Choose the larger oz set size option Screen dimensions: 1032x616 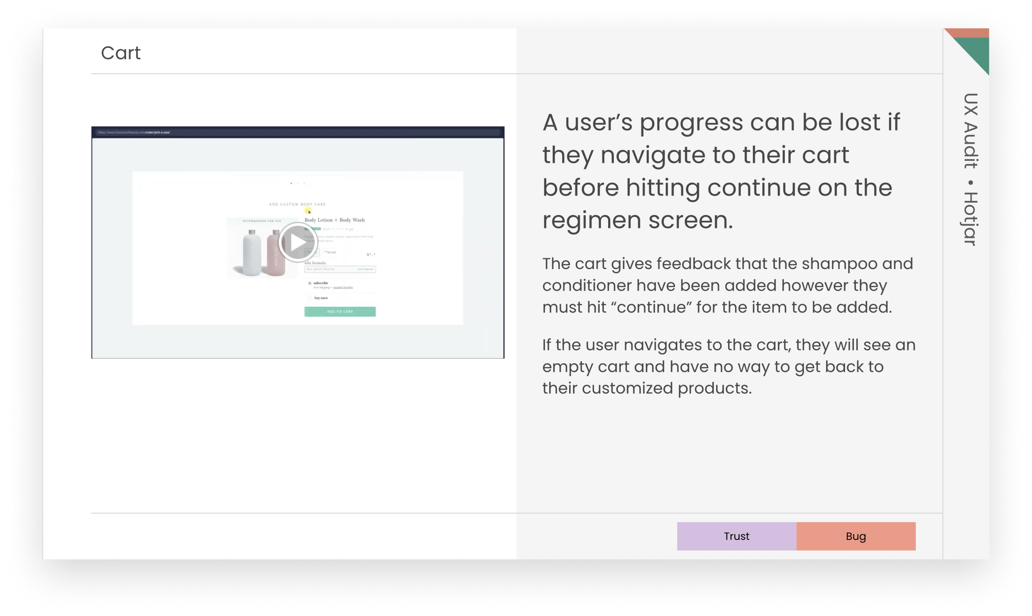(330, 252)
